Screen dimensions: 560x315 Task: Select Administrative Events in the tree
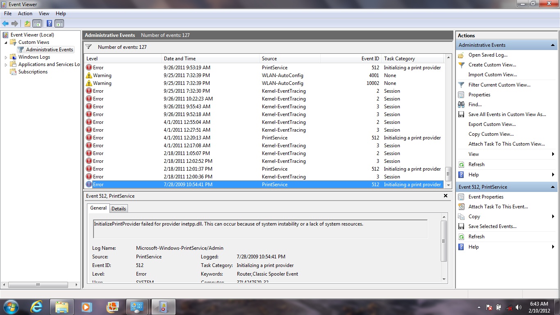click(50, 50)
